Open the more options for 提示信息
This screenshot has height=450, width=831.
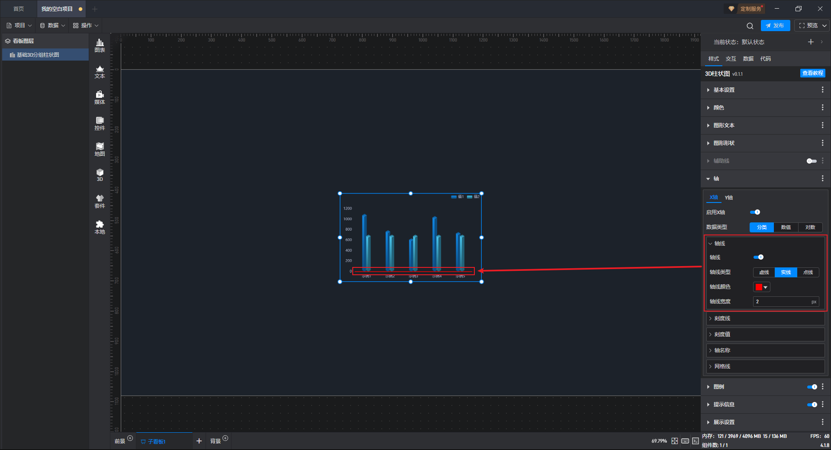coord(822,404)
